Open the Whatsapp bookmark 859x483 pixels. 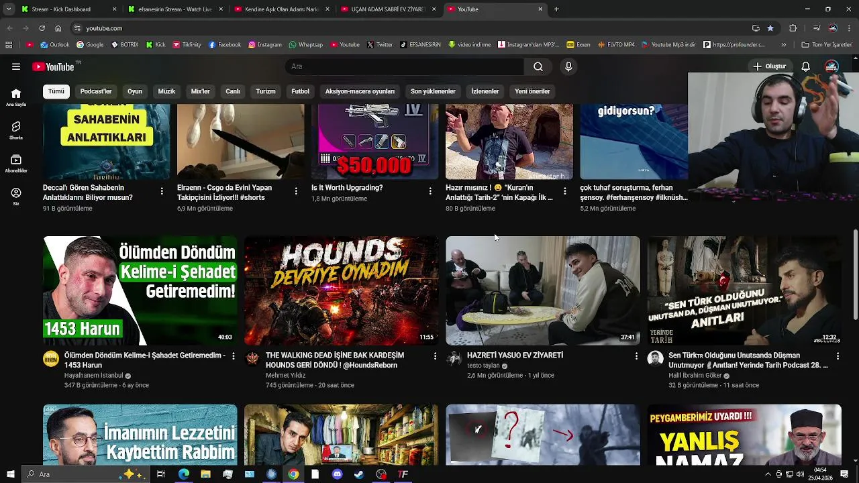(306, 45)
